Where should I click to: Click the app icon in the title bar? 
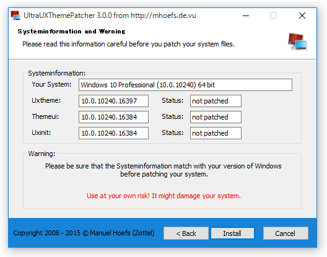[x=15, y=15]
